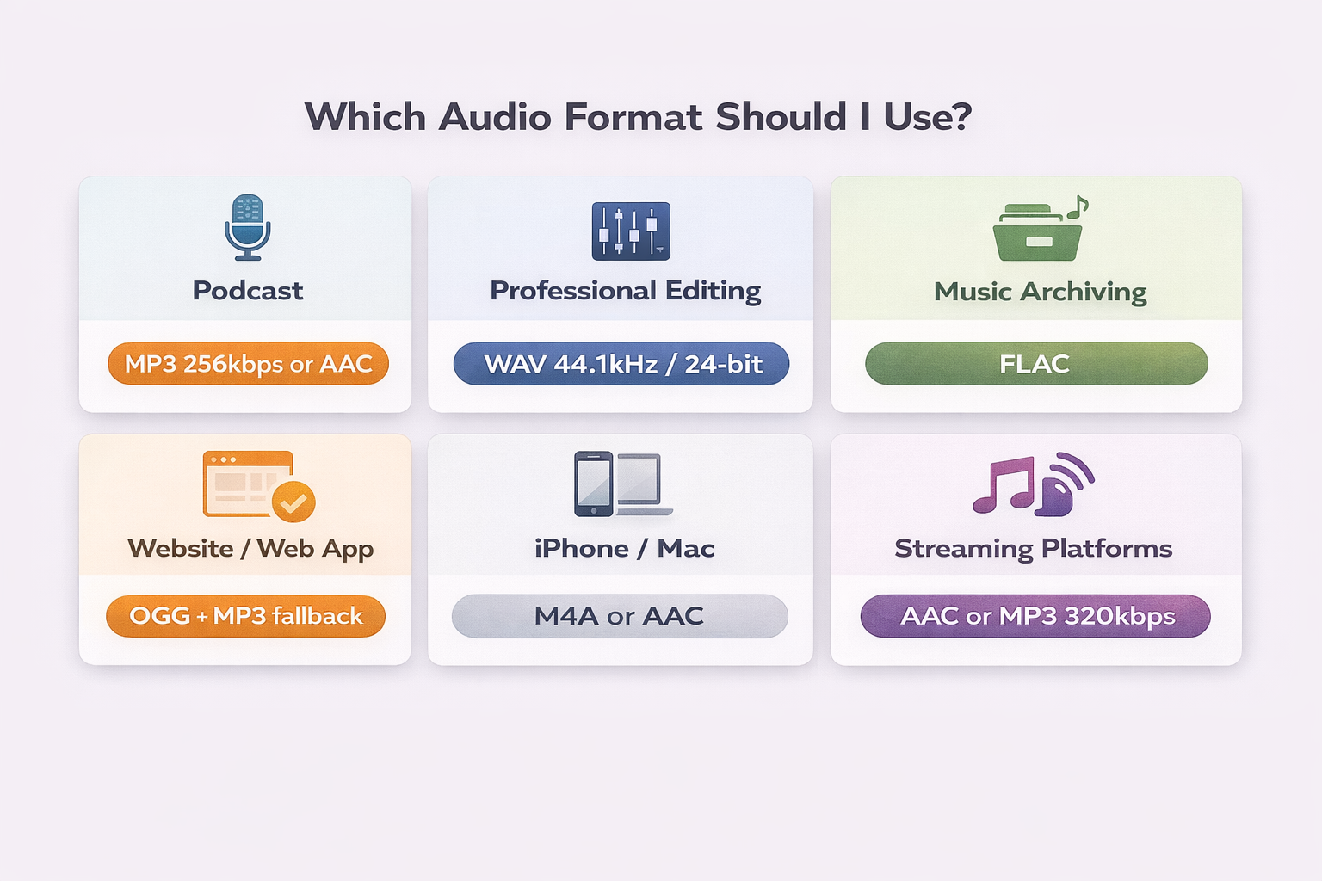Click the iPhone device icon

596,483
